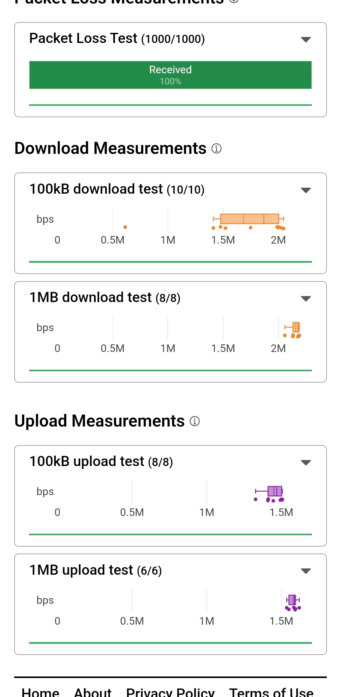Click the 100kB download orange box plot
The width and height of the screenshot is (341, 697).
point(249,219)
